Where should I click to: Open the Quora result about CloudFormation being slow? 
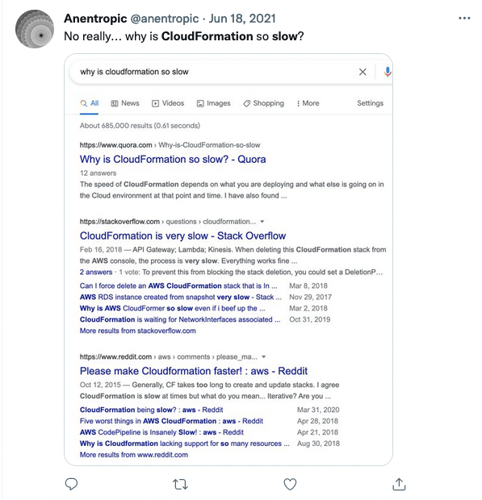click(x=173, y=159)
